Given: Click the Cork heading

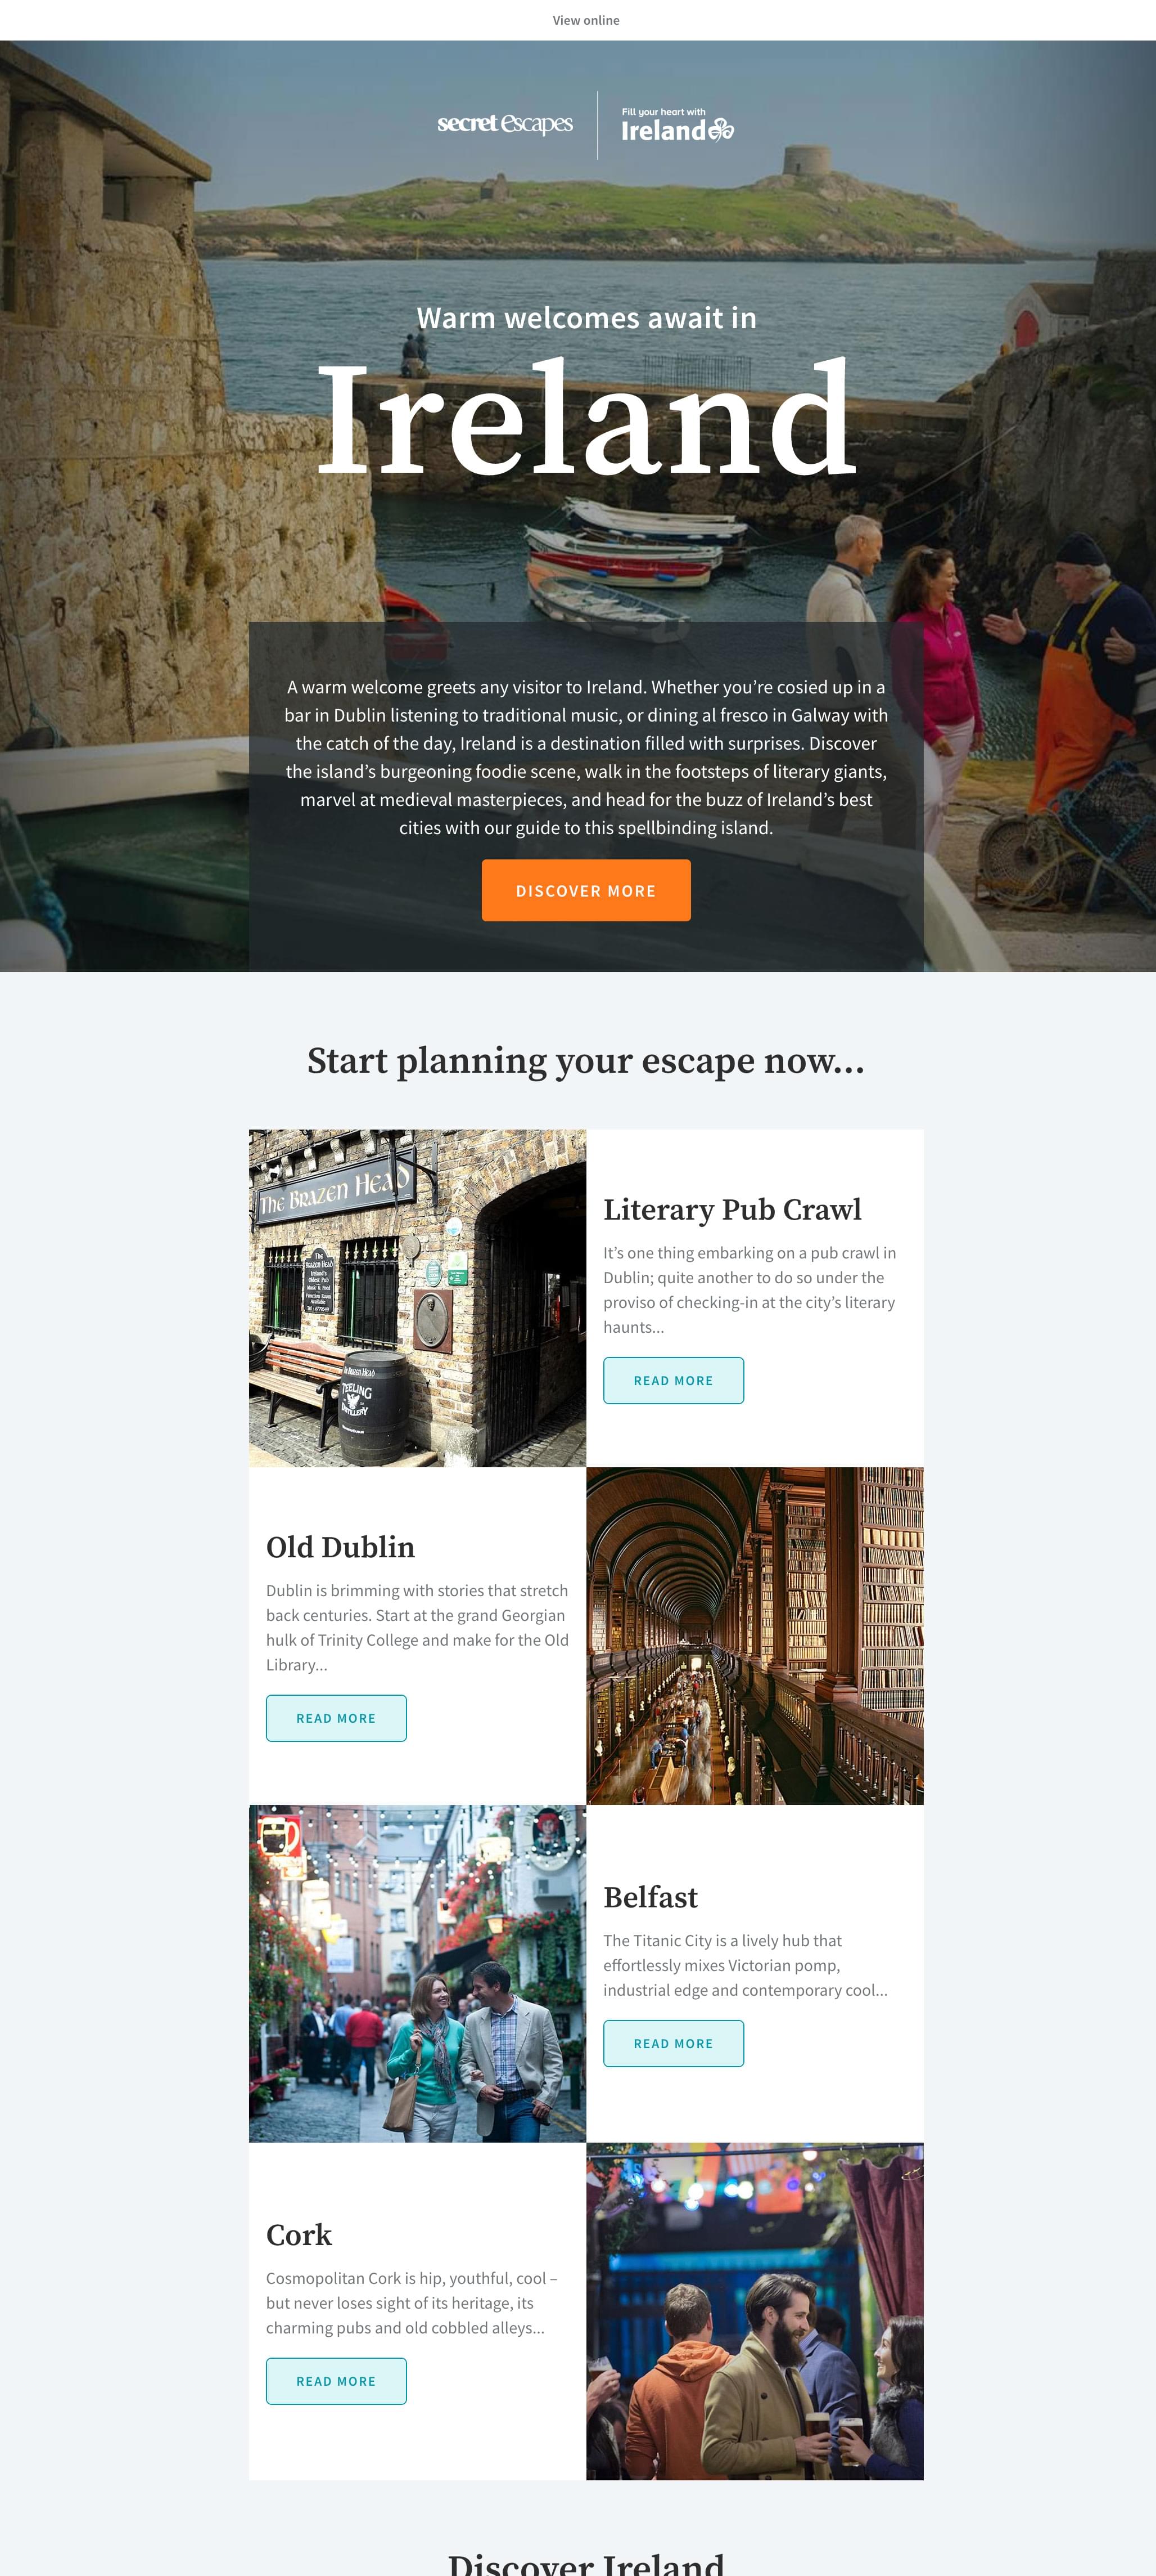Looking at the screenshot, I should point(299,2235).
